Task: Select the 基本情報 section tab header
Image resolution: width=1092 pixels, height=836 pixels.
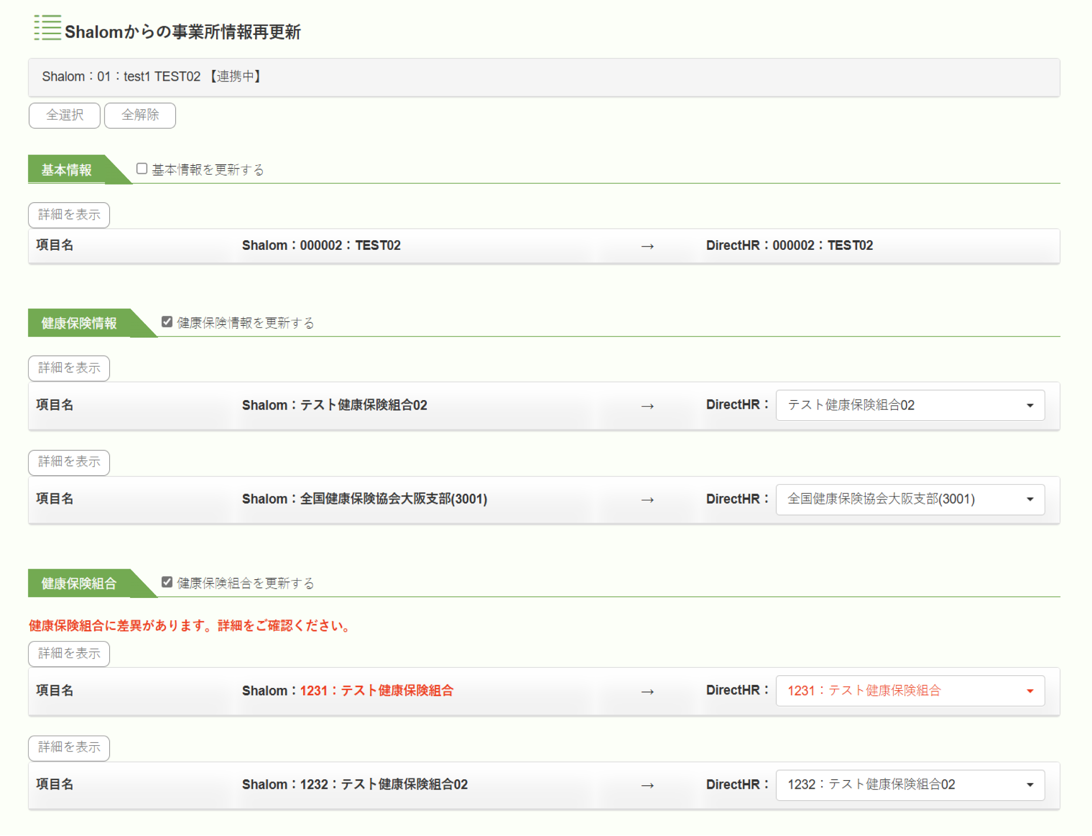Action: (67, 170)
